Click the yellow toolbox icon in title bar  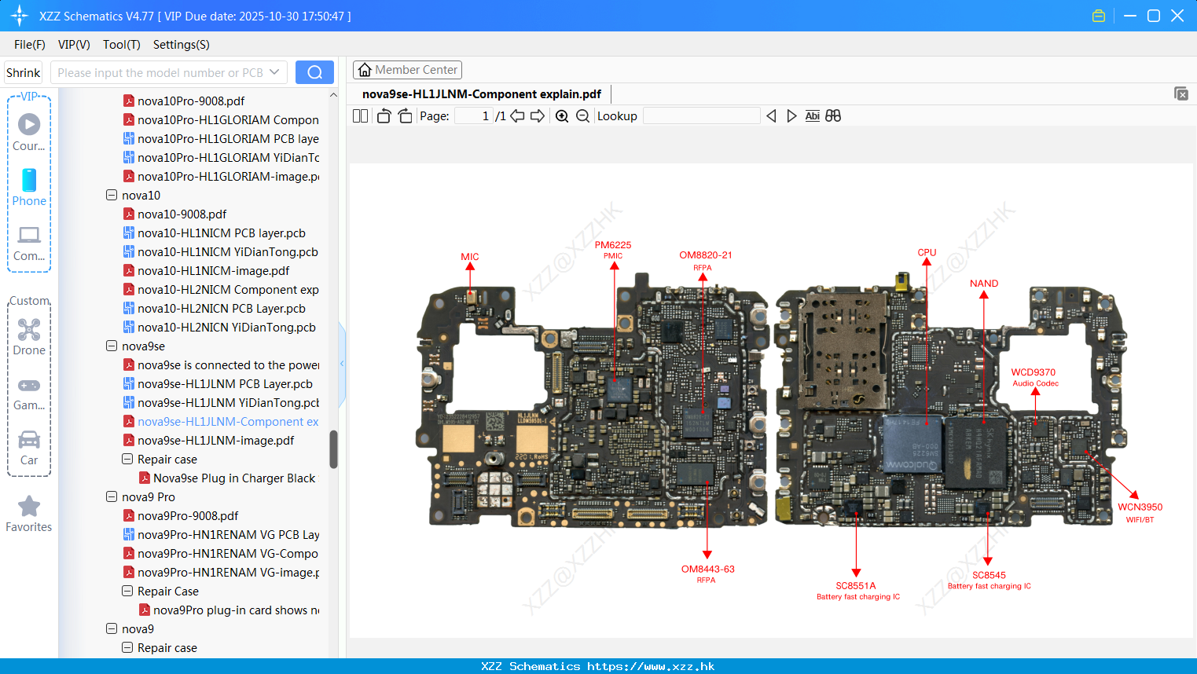pos(1099,16)
